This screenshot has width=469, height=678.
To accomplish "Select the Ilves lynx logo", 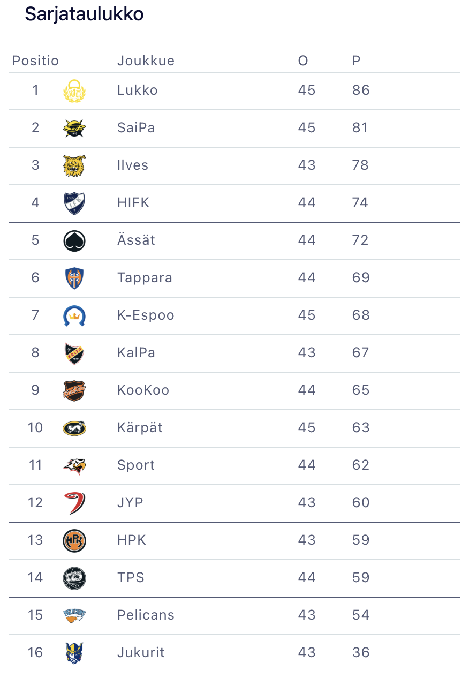I will pos(74,165).
